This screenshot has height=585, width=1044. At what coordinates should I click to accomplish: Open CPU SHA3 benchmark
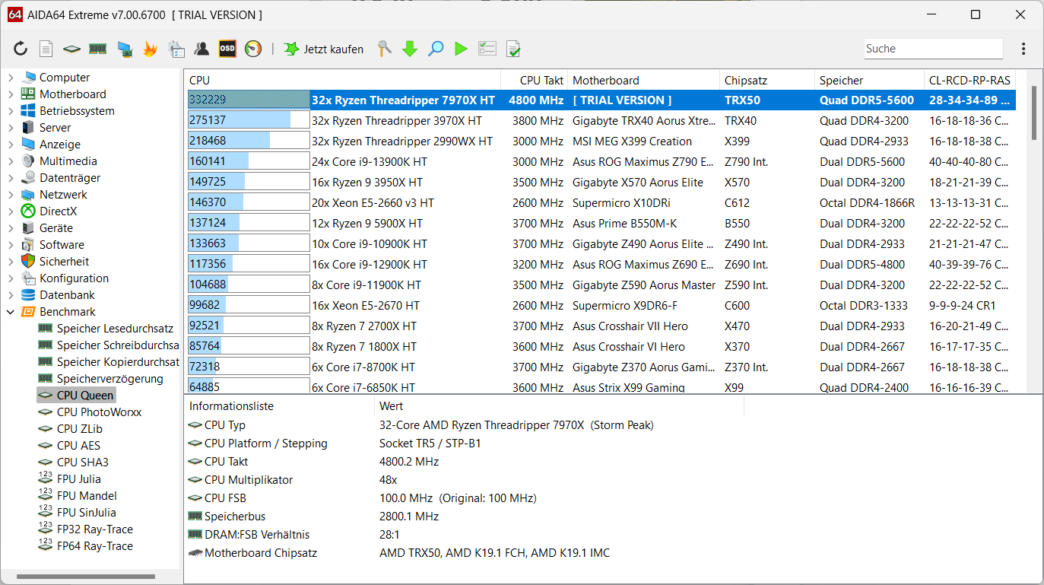[82, 463]
